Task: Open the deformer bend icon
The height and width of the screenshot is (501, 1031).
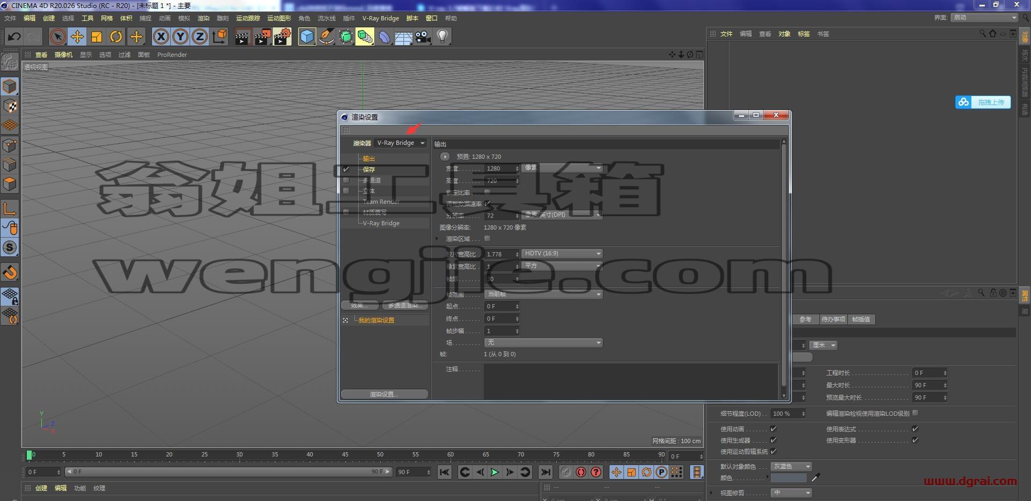Action: click(384, 36)
